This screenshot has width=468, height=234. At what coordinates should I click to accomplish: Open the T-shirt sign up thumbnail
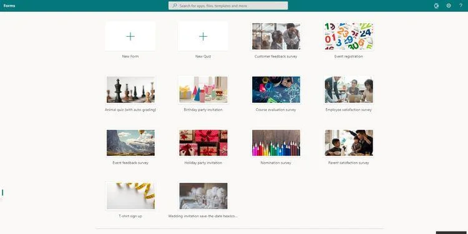coord(131,196)
